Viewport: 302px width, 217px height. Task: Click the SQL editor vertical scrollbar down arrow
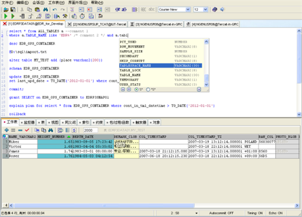coord(299,114)
